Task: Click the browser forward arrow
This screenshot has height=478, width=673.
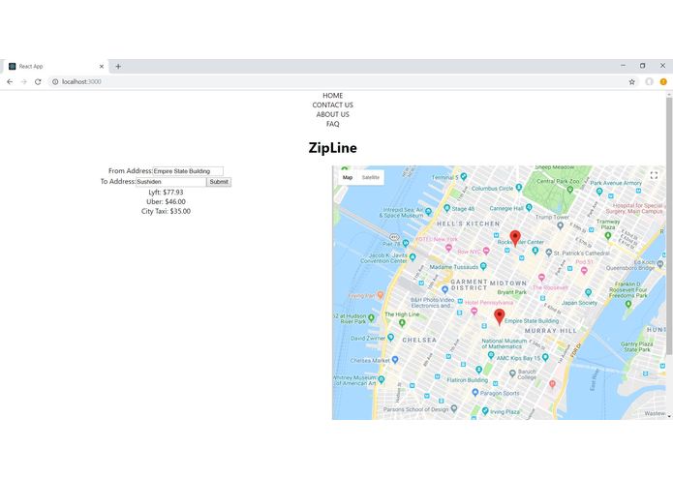Action: coord(24,82)
